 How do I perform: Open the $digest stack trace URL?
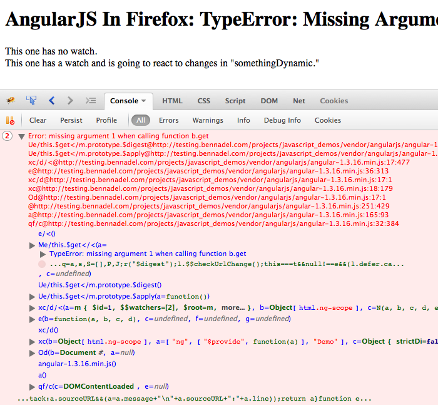click(x=233, y=145)
